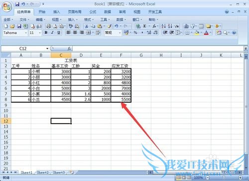Open the Name Box dropdown arrow
The image size is (249, 181).
point(47,48)
